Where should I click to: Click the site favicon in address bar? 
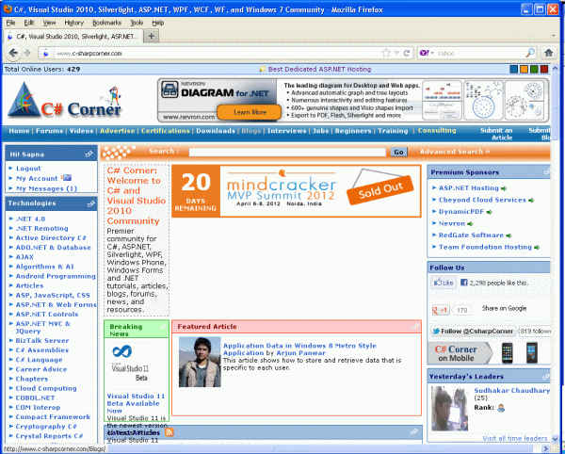coord(46,54)
